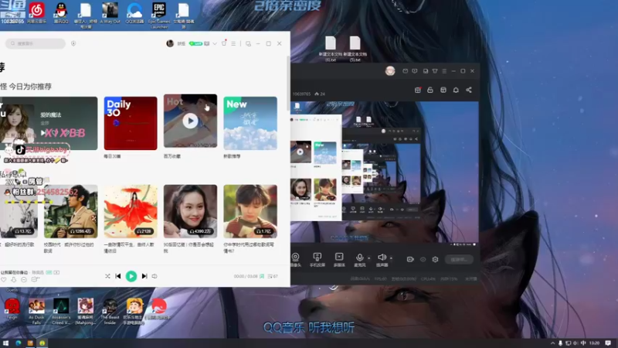Open playlist with 1.7亿 plays
The height and width of the screenshot is (348, 618).
[x=250, y=211]
